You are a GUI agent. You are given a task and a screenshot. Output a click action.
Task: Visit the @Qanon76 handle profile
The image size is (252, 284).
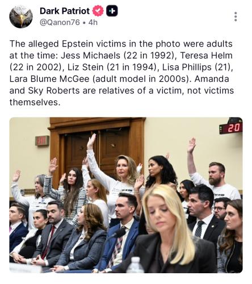click(60, 22)
